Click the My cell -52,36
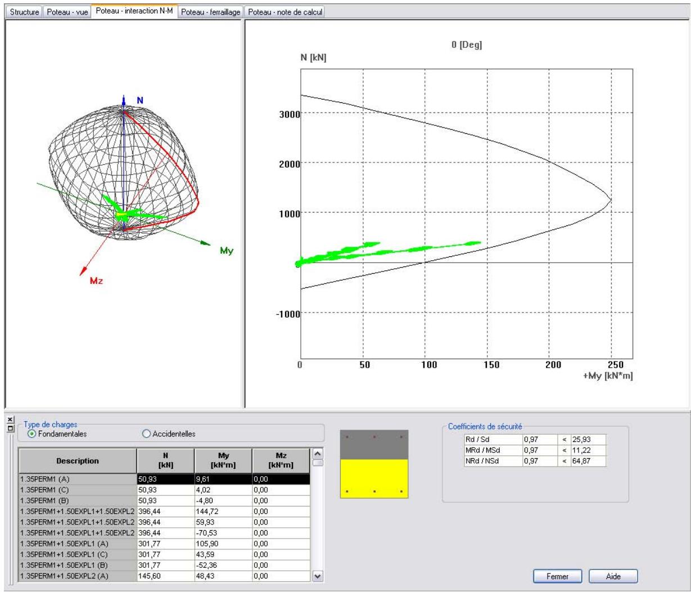This screenshot has width=691, height=592. [x=223, y=565]
